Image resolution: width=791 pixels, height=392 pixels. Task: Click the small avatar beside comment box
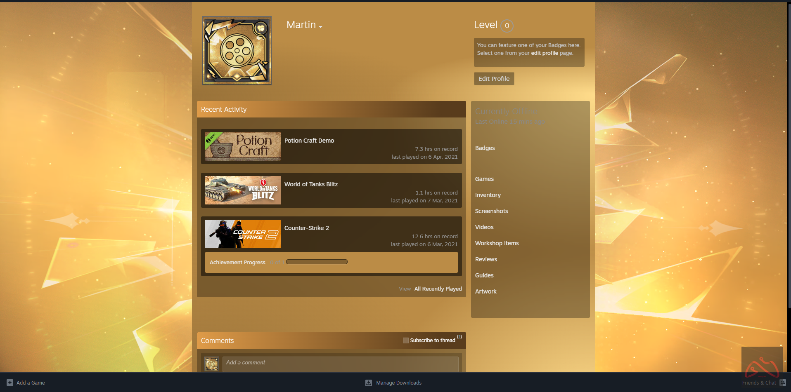pyautogui.click(x=212, y=364)
